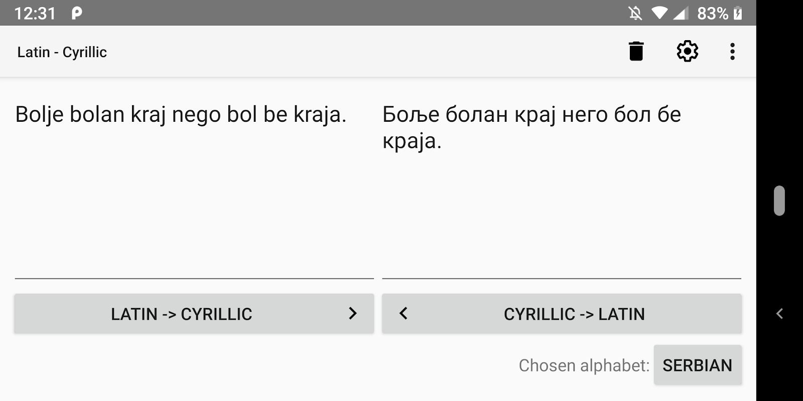Screen dimensions: 803x401
Task: Tap the battery icon in status bar
Action: click(737, 13)
